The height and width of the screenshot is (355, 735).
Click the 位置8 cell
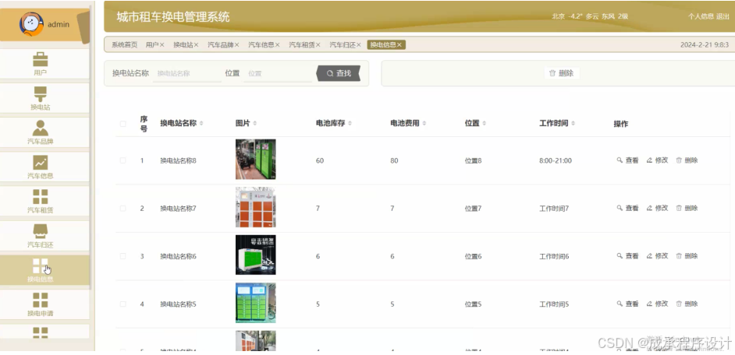(x=473, y=160)
